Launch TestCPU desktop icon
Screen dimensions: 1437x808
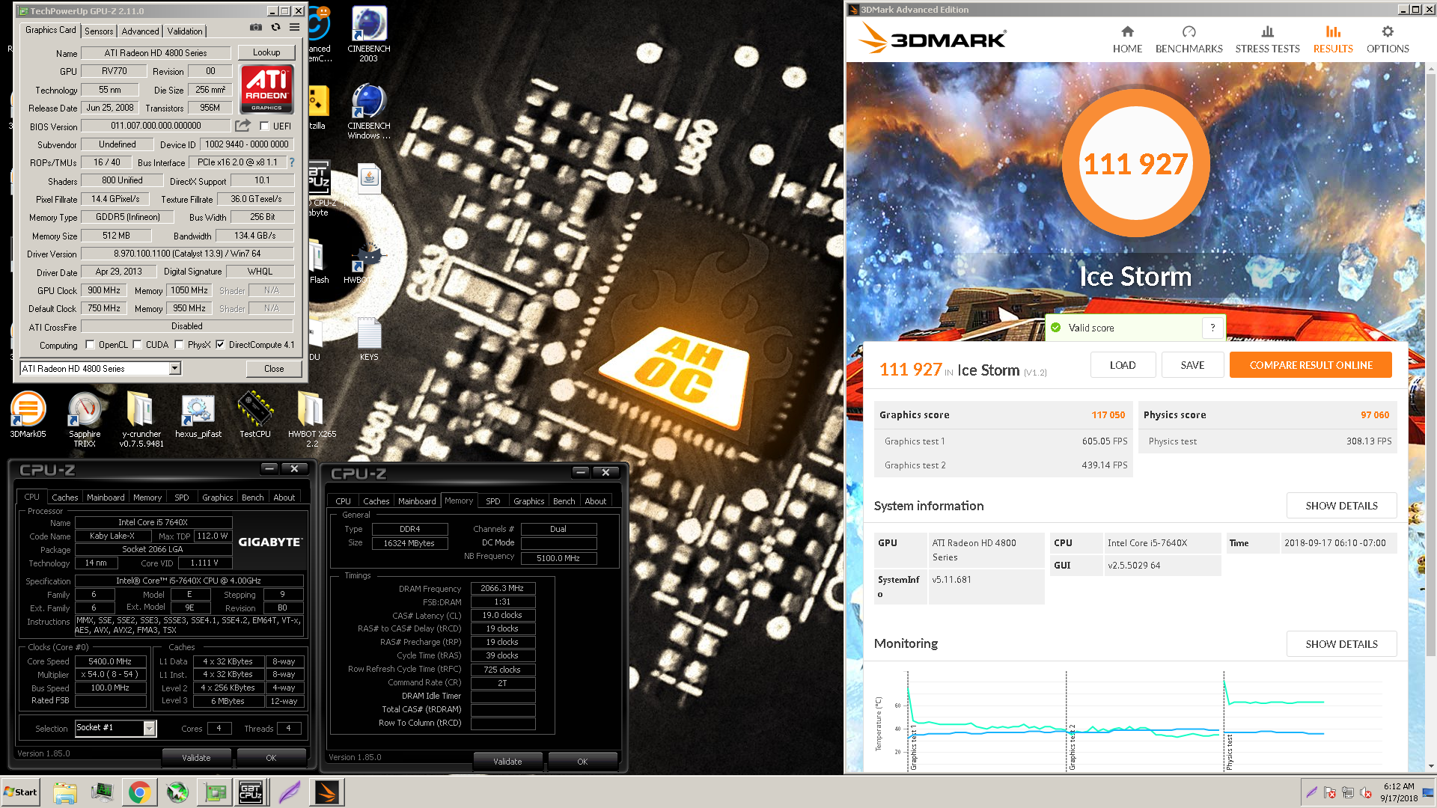(255, 415)
